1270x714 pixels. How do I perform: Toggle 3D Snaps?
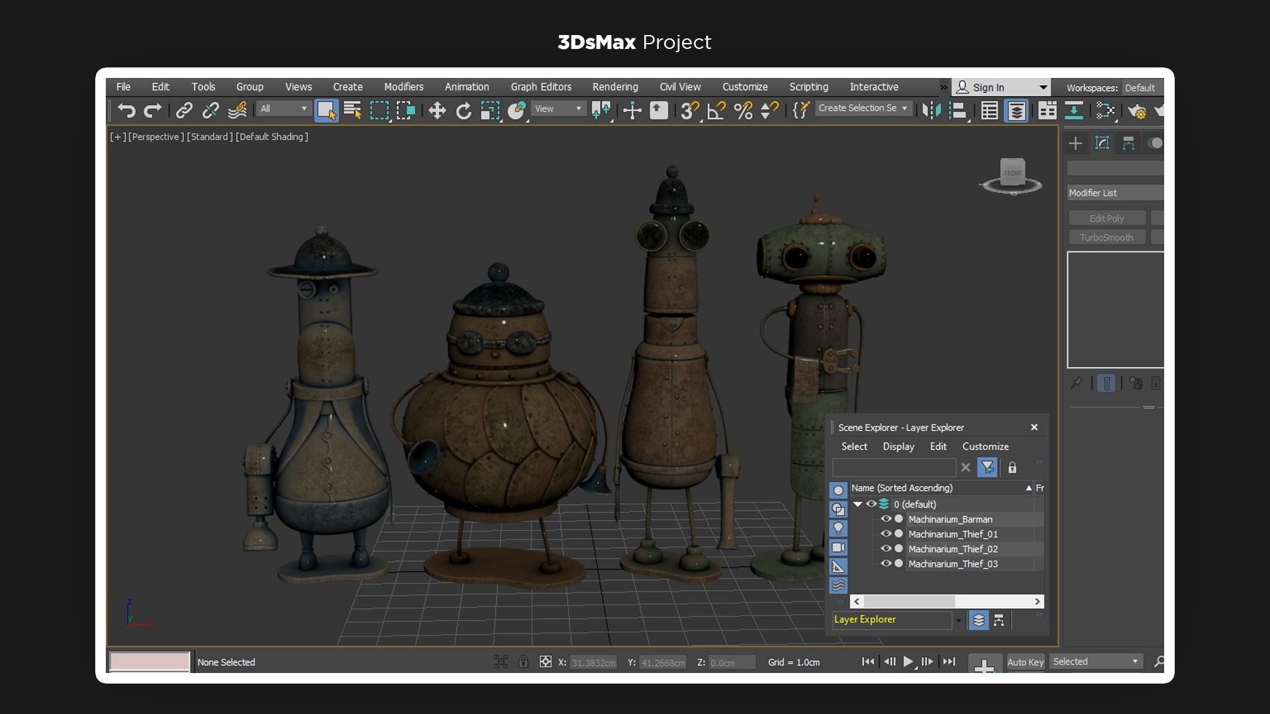pos(690,110)
